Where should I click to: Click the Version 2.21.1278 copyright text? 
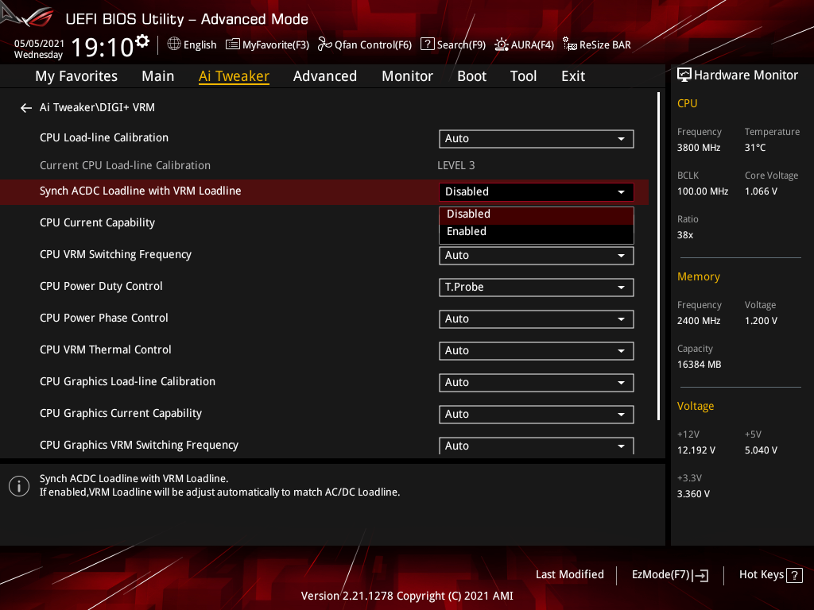[407, 596]
